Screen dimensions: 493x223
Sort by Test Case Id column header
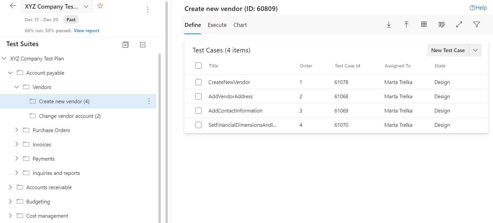(347, 66)
